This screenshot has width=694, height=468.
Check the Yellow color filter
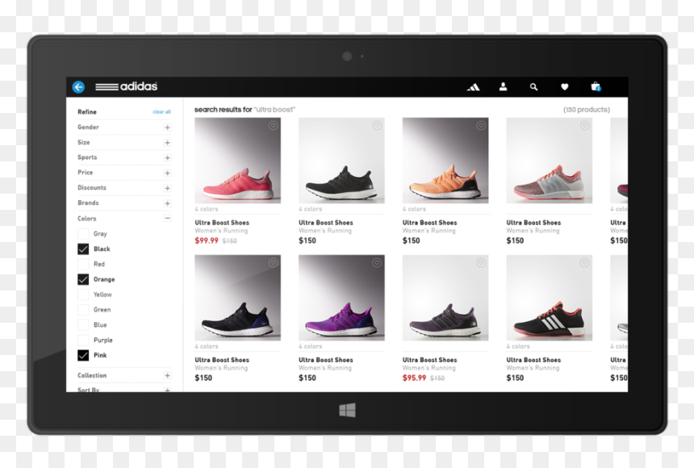coord(83,295)
